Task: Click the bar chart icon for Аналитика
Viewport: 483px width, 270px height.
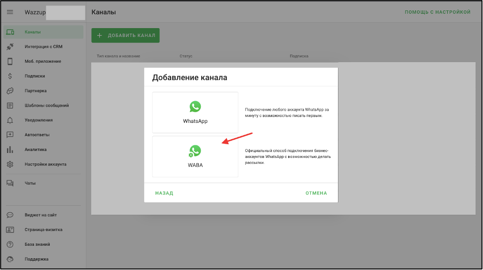Action: pos(10,150)
